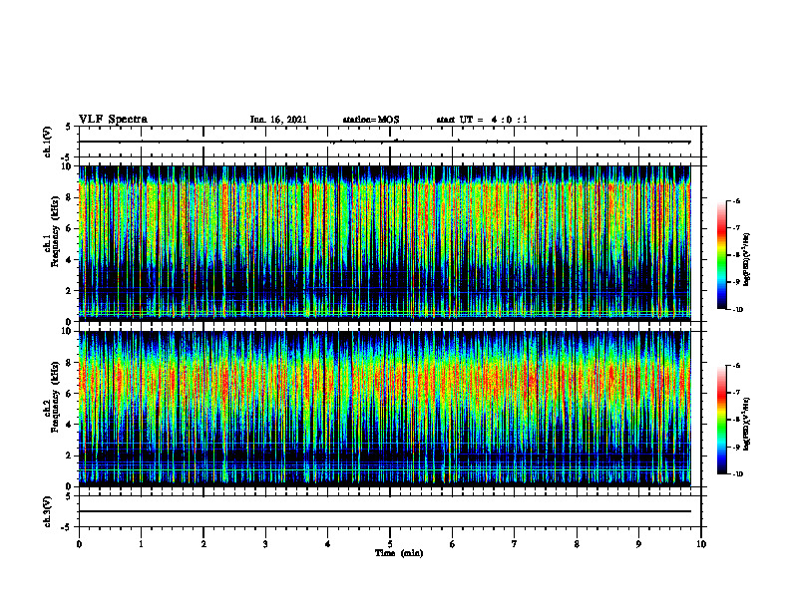Click the '-5' tick of the ch.3(V) axis
Viewport: 790px width, 610px height.
68,527
